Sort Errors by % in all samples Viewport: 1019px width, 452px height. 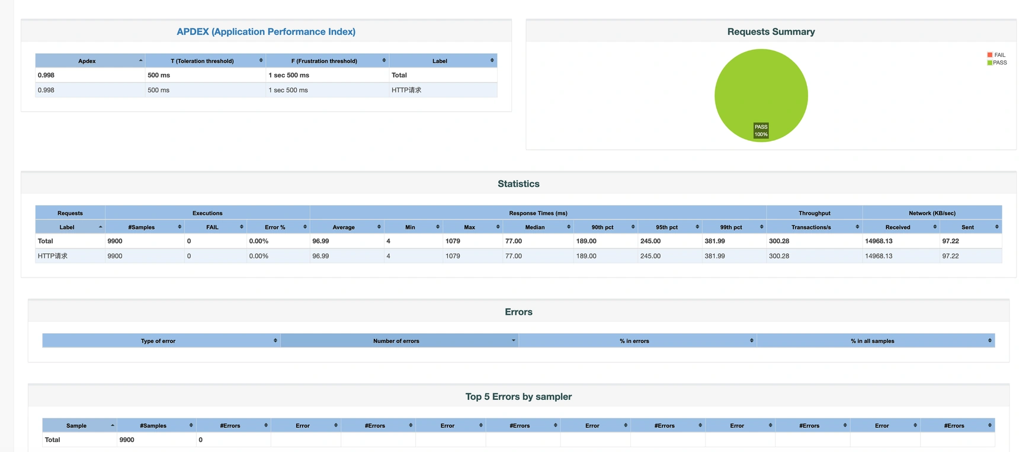[876, 341]
